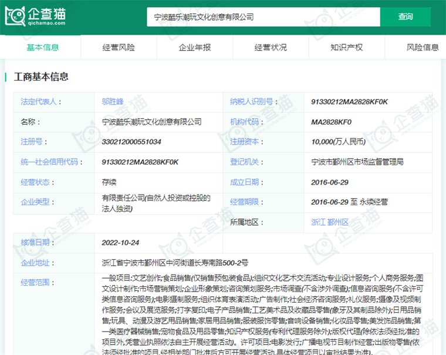This screenshot has height=355, width=446.
Task: Open the 基本信息 tab
Action: 43,47
